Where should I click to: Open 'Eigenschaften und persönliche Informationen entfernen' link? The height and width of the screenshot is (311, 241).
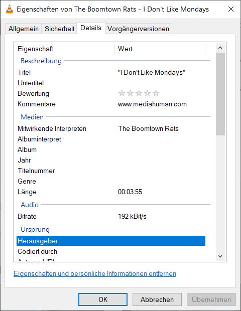[95, 273]
